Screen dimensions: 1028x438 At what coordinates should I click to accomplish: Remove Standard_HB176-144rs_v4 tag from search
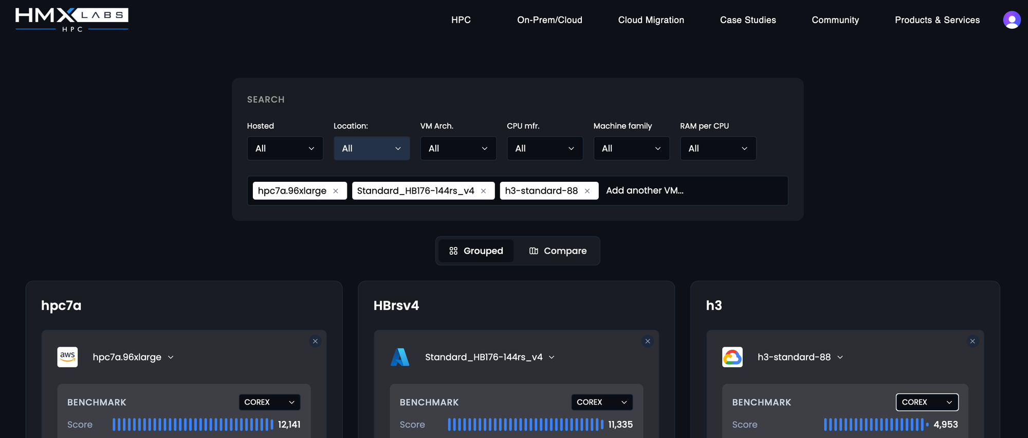tap(483, 191)
